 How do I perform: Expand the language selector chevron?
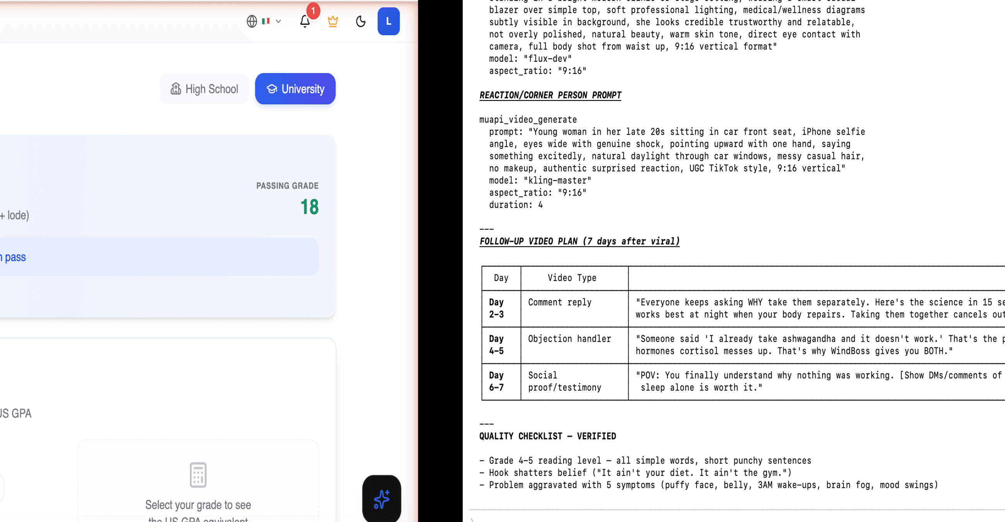(278, 21)
